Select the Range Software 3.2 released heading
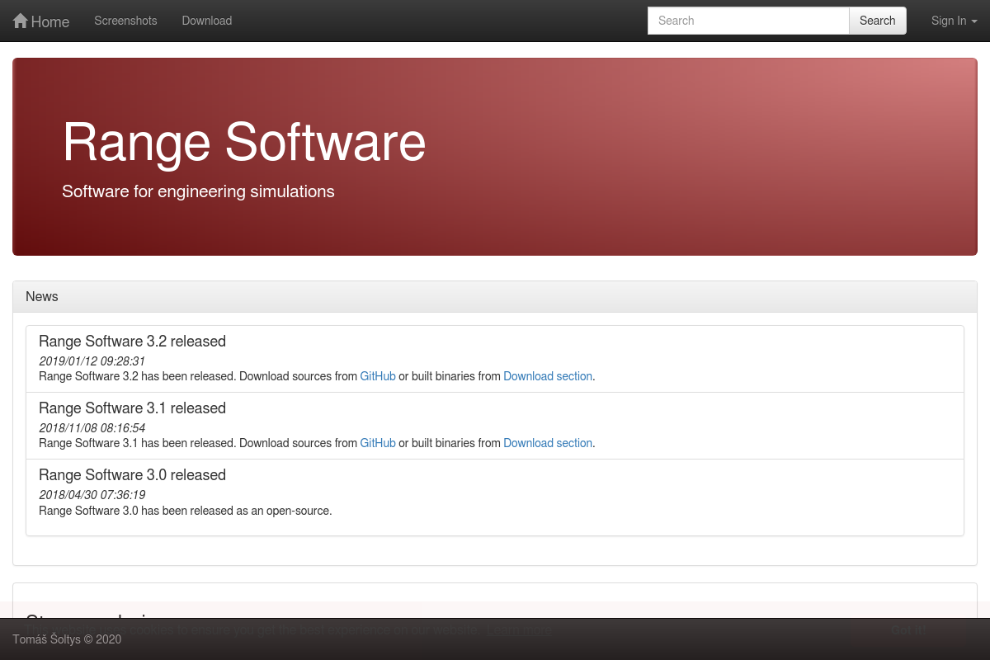Image resolution: width=990 pixels, height=660 pixels. [132, 342]
